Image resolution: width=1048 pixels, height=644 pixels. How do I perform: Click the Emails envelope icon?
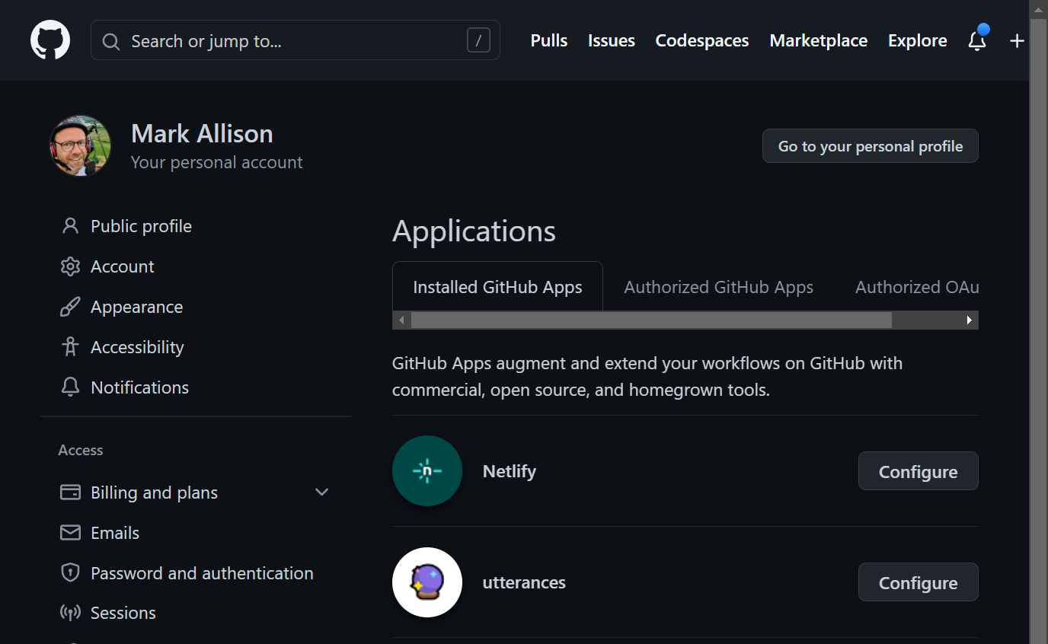click(70, 533)
